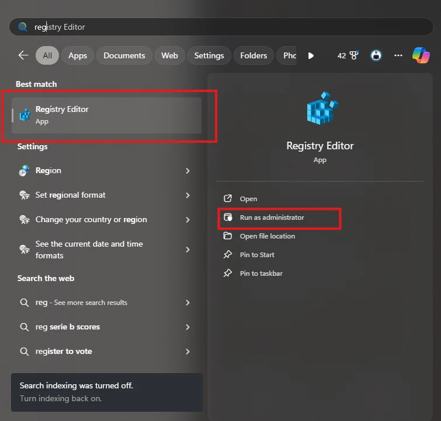
Task: Click the Open action icon
Action: 228,199
